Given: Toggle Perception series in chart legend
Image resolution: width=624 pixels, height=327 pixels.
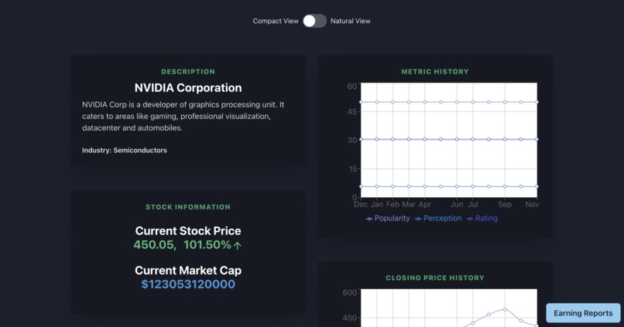Looking at the screenshot, I should coord(438,218).
